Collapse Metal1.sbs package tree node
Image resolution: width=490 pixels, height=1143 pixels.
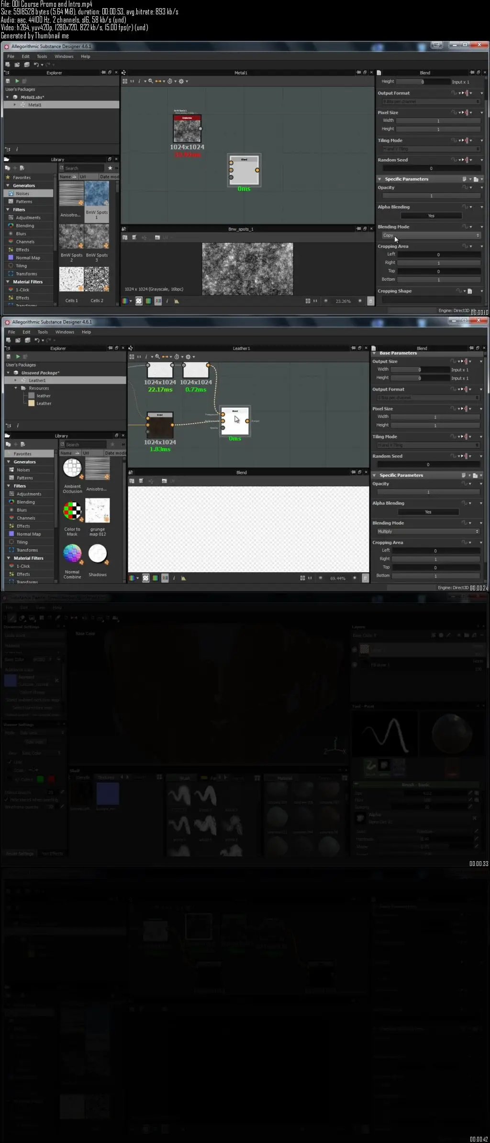[8, 97]
